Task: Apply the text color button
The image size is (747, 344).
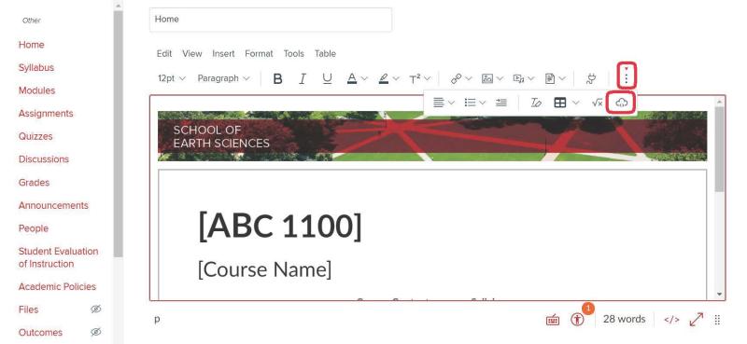Action: (352, 78)
